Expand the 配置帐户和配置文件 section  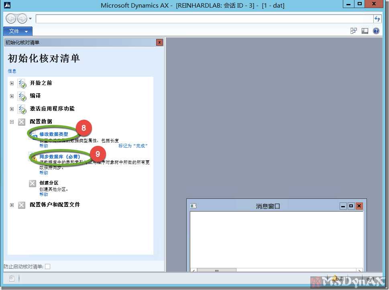12,205
